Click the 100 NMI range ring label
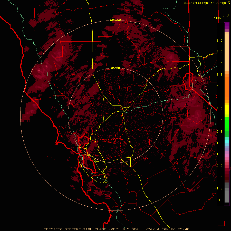 (x=115, y=20)
